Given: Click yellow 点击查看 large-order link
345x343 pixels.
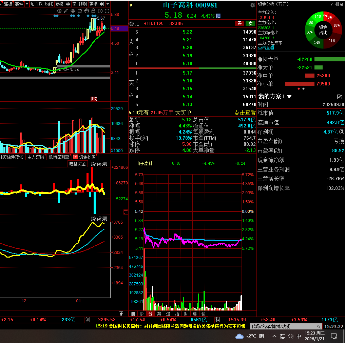Looking at the screenshot, I should click(245, 113).
